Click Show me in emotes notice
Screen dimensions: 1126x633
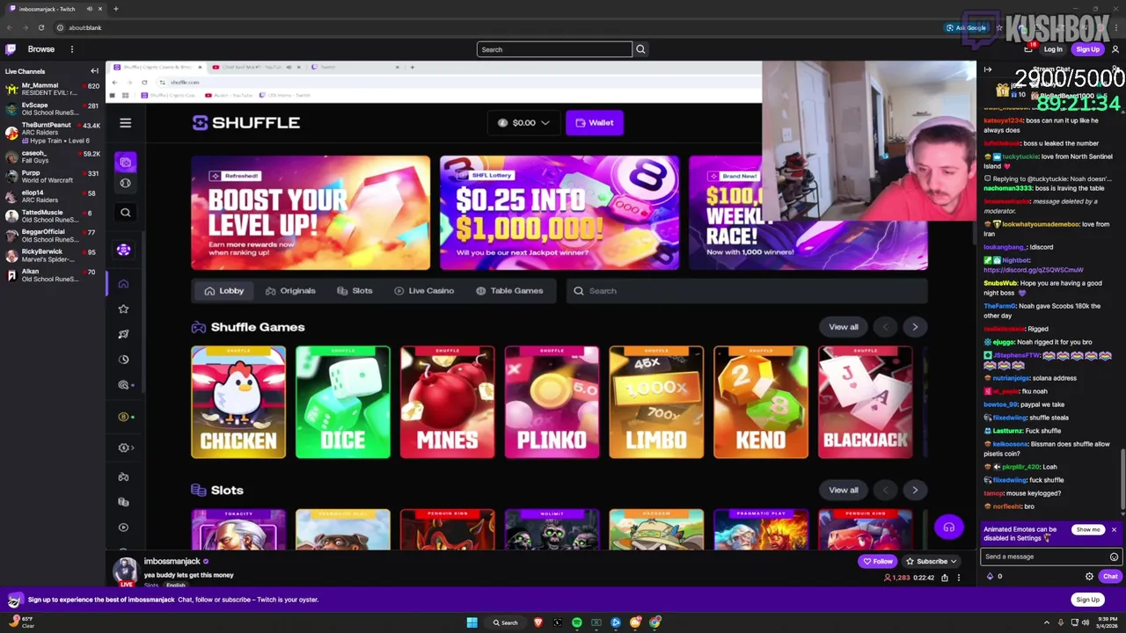(x=1088, y=530)
